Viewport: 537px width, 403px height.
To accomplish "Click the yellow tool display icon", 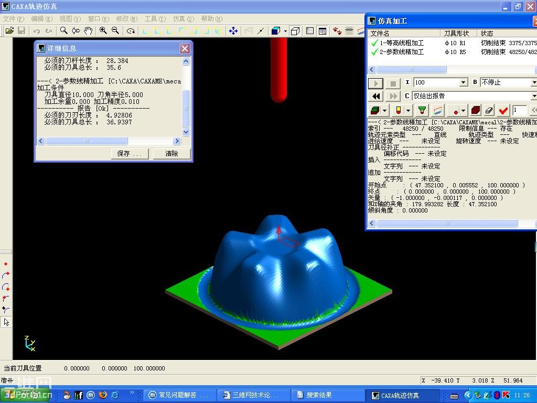I will (399, 110).
